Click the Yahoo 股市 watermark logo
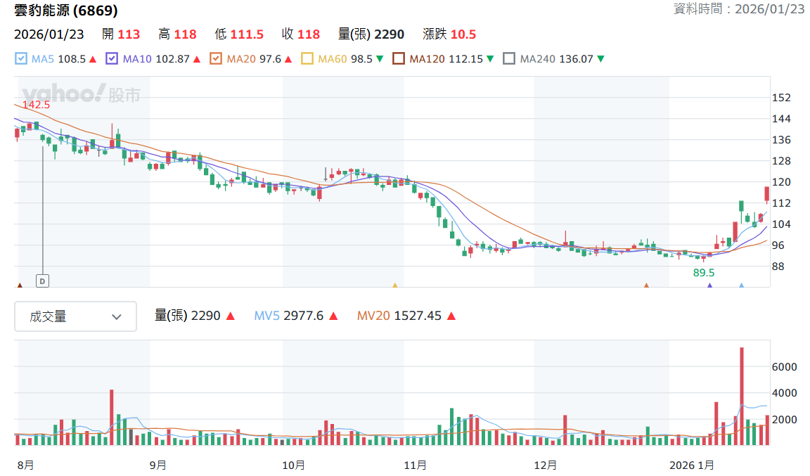The image size is (810, 476). point(81,94)
